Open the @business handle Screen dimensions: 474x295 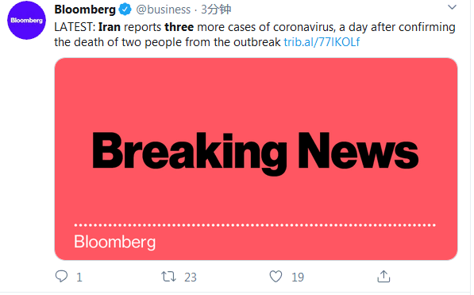click(164, 10)
